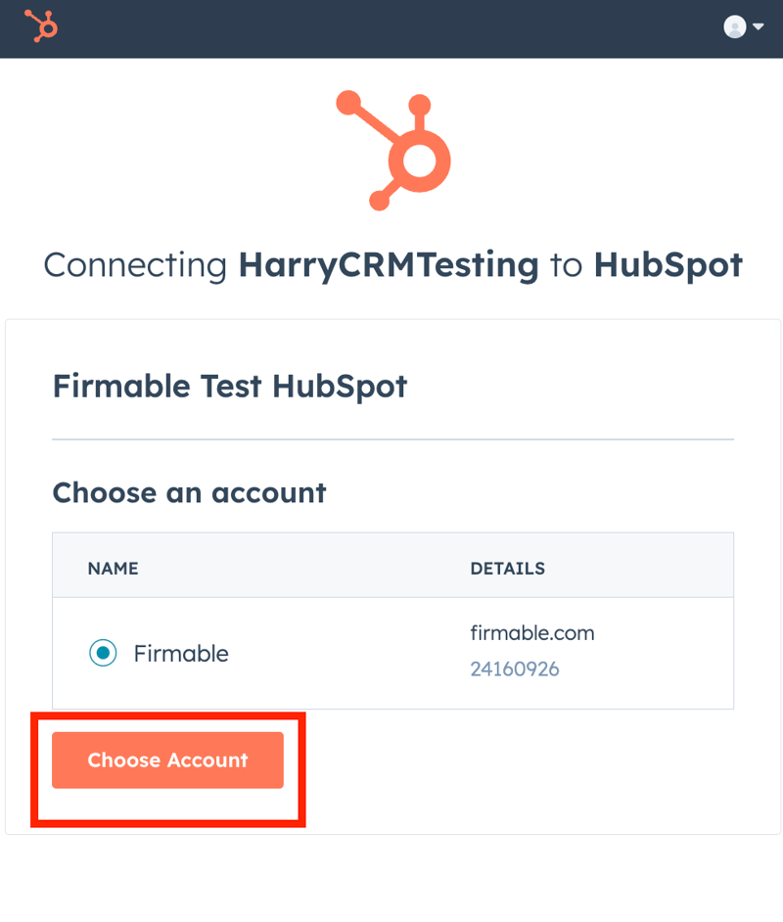
Task: Toggle the selected account radio control
Action: tap(102, 653)
